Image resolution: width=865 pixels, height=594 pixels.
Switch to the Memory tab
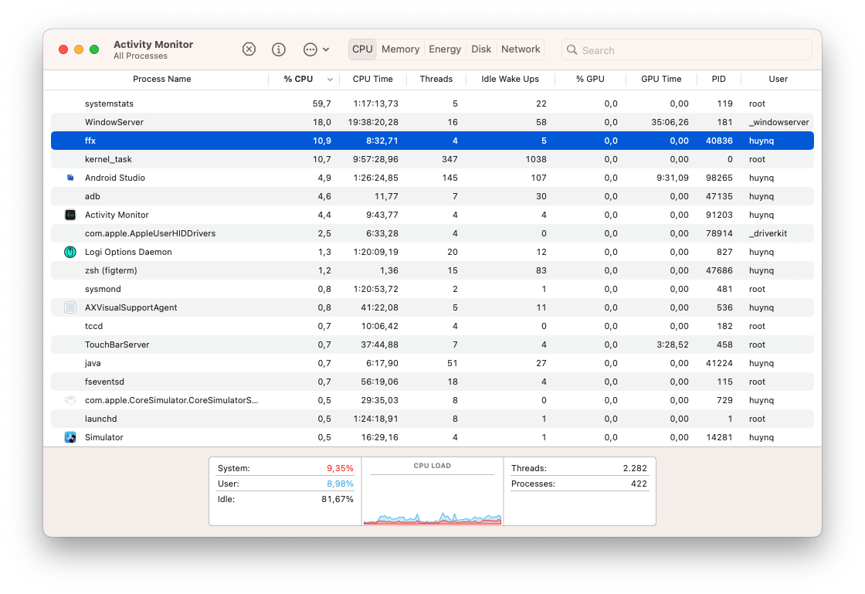(400, 49)
